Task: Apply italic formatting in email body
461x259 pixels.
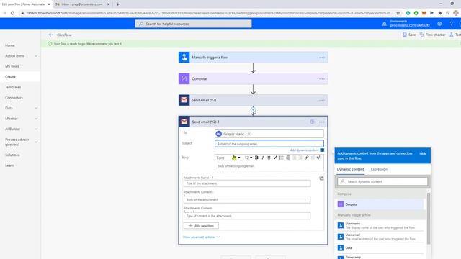Action: (x=262, y=158)
